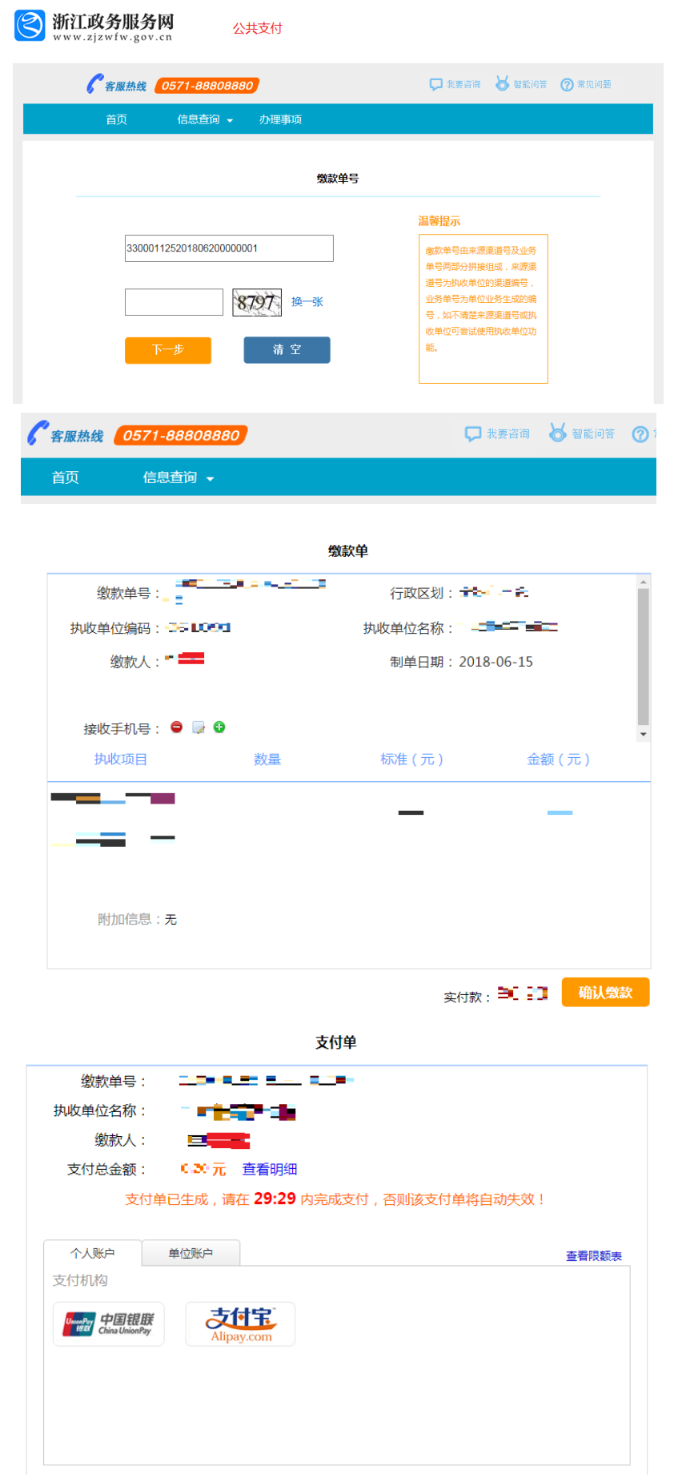Click 查看明细 link

click(x=270, y=1169)
